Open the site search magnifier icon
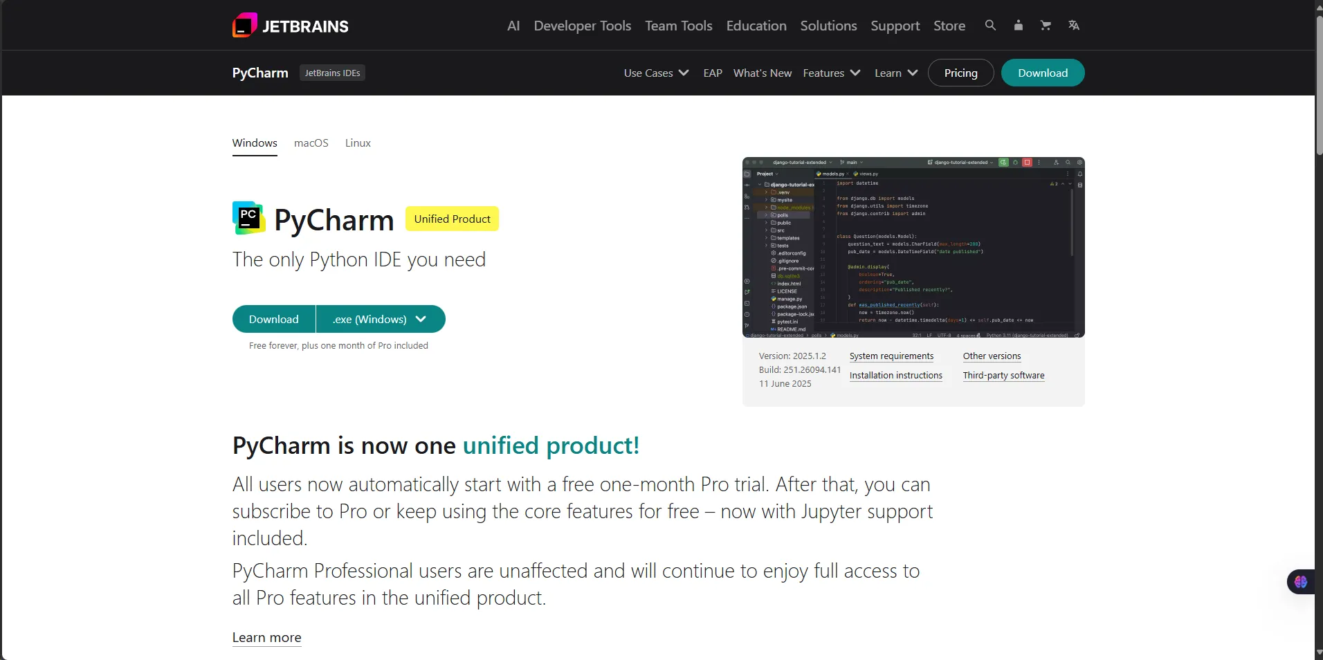This screenshot has height=660, width=1323. point(990,25)
